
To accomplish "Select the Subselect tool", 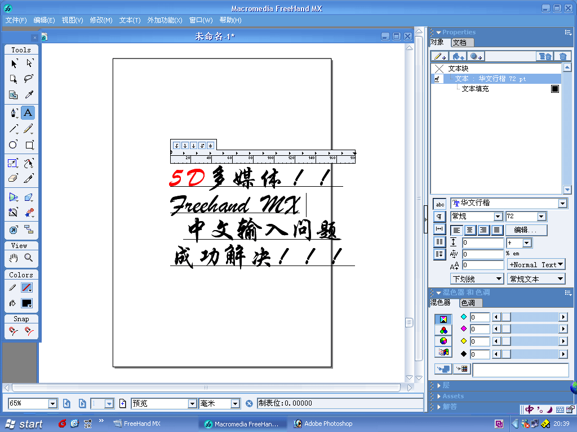I will (29, 63).
